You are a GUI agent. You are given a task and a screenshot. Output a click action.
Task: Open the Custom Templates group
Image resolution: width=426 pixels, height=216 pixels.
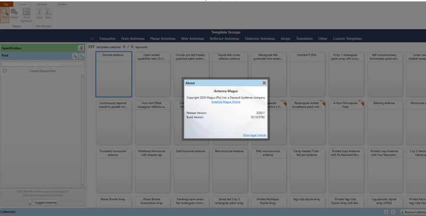click(347, 38)
